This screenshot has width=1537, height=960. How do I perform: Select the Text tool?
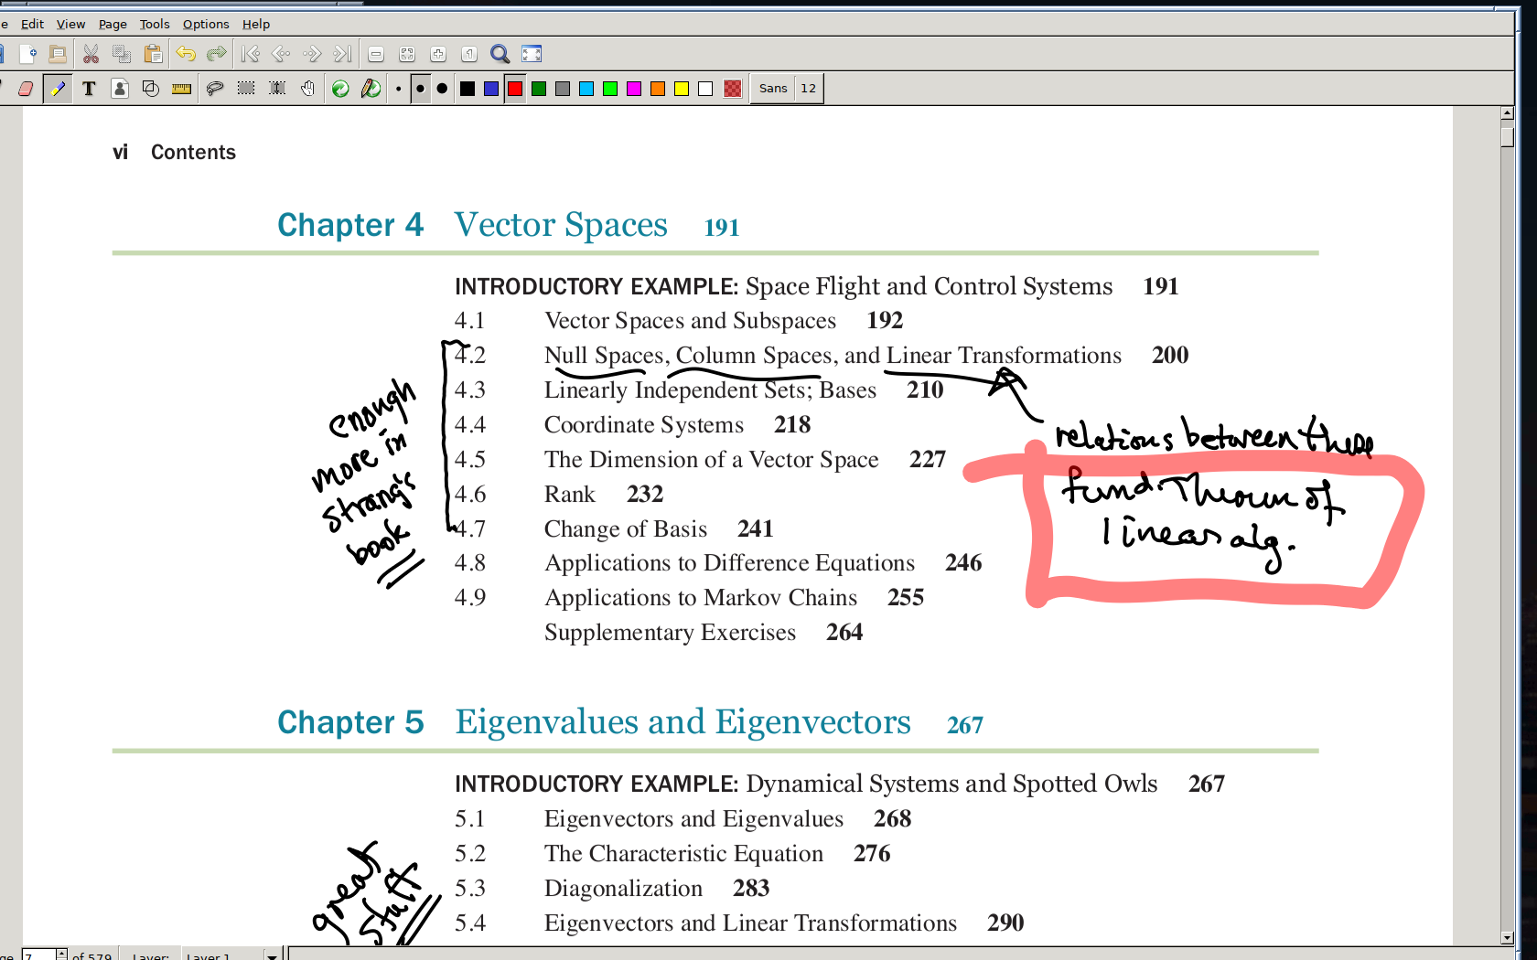coord(89,89)
